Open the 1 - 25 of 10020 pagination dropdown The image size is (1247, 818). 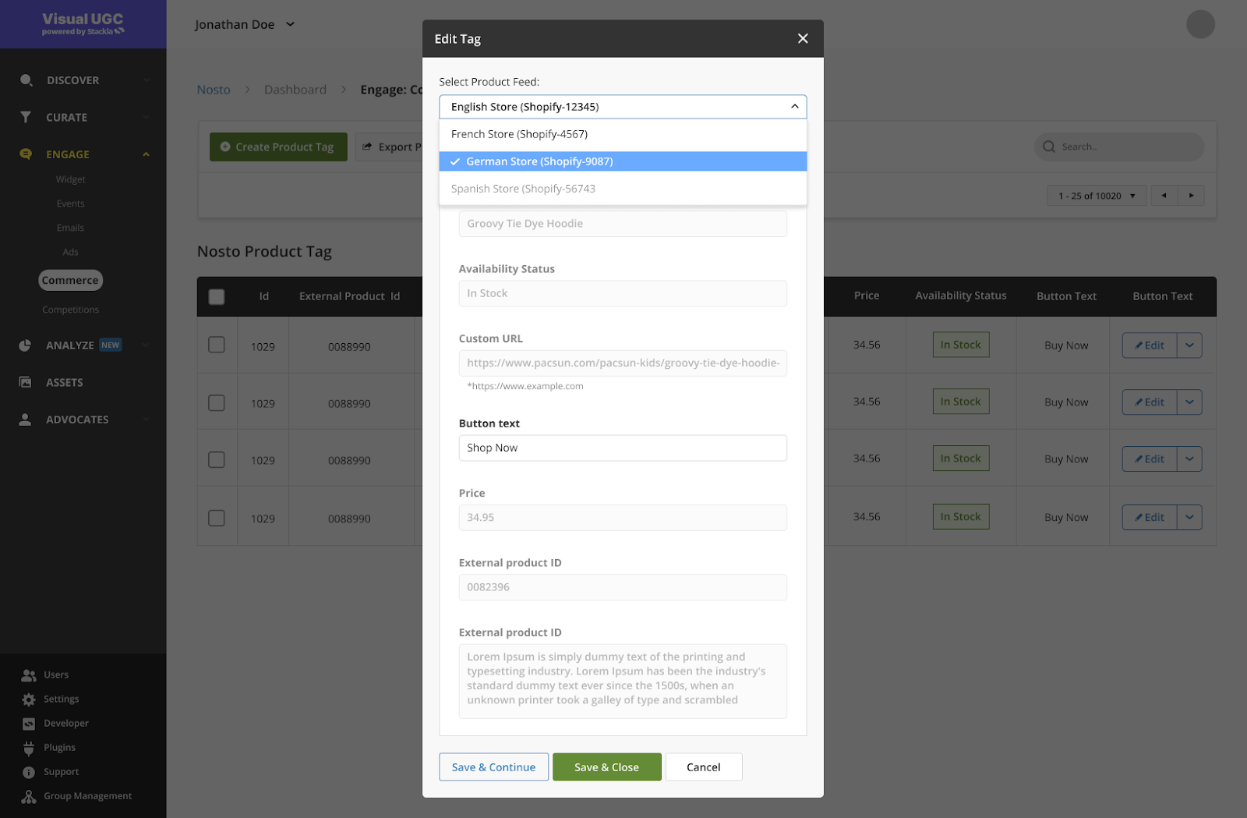point(1097,196)
